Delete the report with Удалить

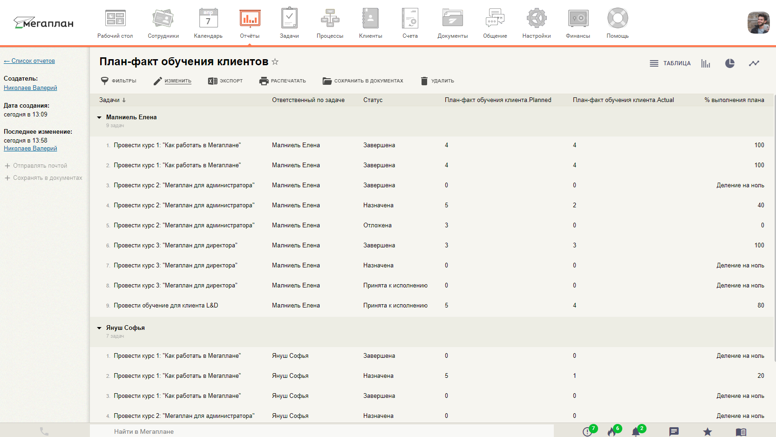click(x=437, y=81)
